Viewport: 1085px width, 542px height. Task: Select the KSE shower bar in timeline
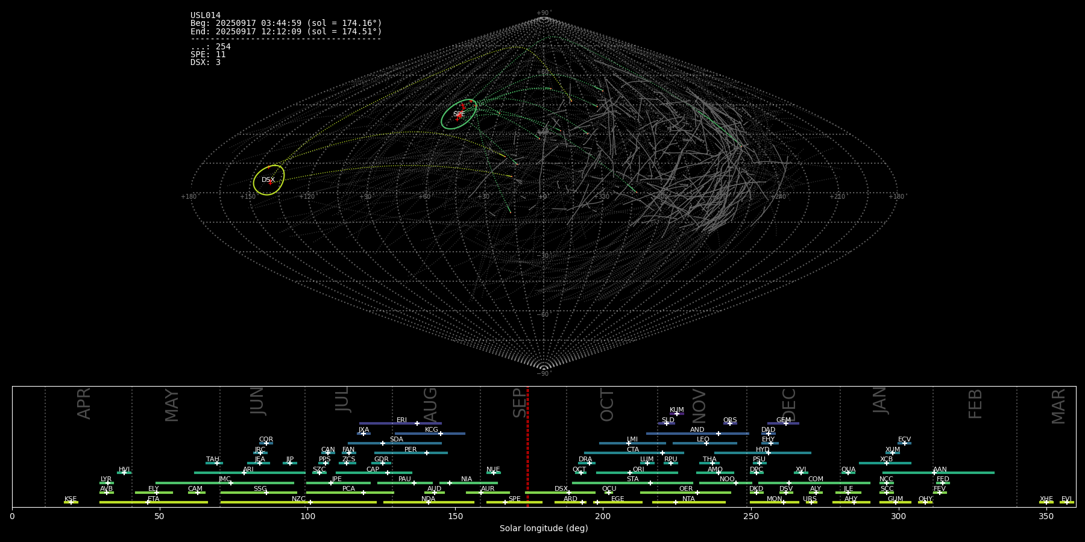click(x=71, y=502)
